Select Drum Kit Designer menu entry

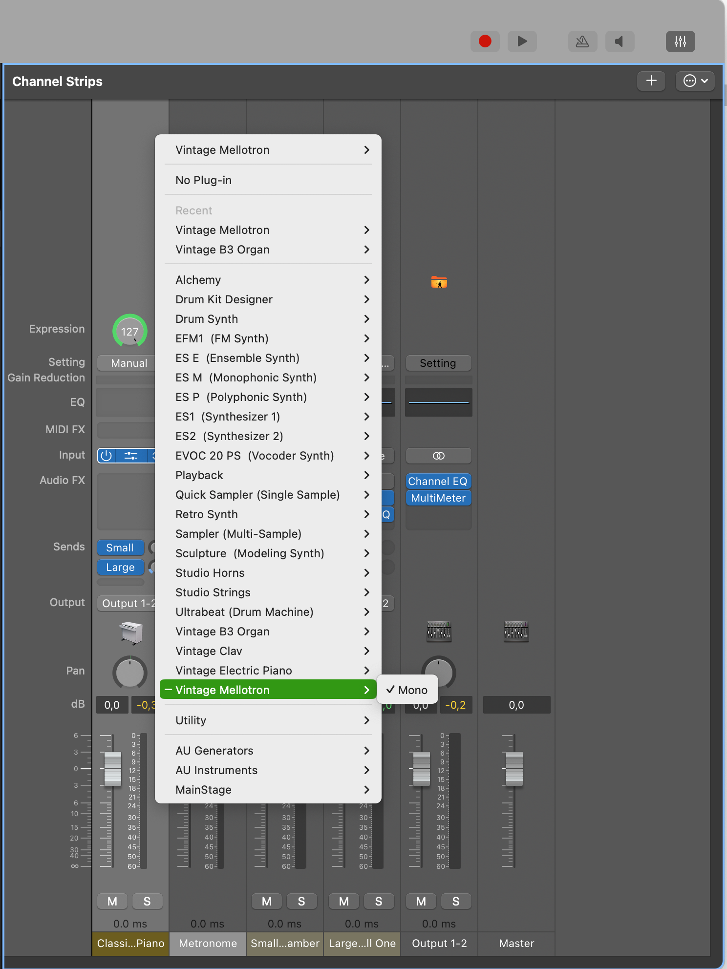[268, 299]
